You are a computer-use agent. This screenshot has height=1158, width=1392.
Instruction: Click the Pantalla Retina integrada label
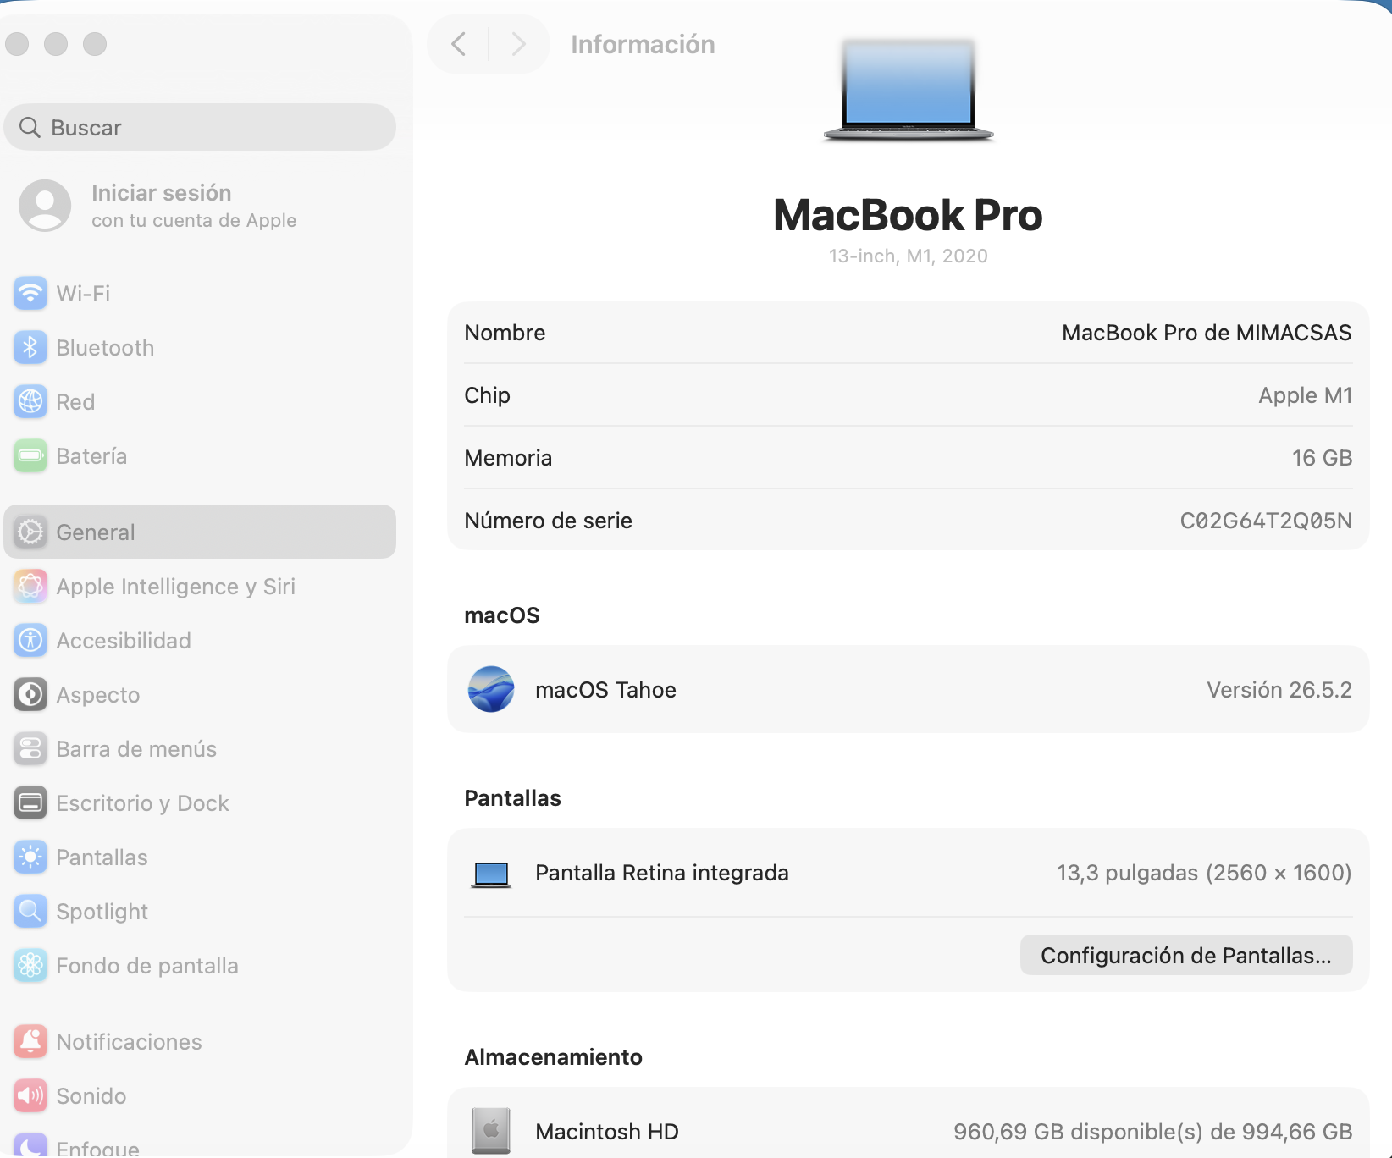pyautogui.click(x=662, y=873)
